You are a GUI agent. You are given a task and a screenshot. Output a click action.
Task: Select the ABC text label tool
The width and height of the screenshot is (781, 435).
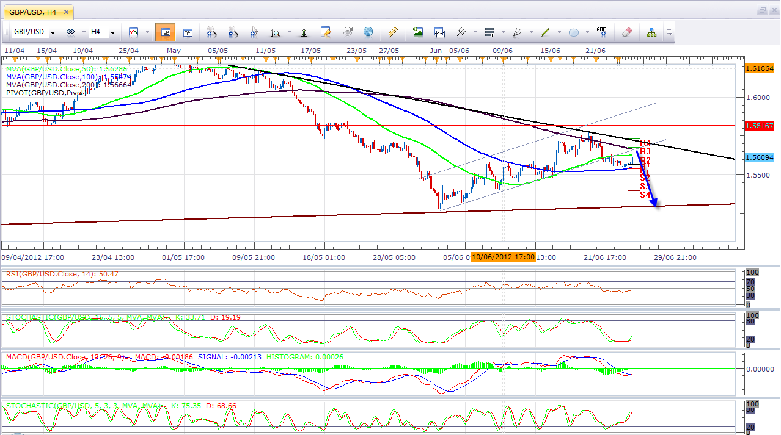click(x=601, y=32)
